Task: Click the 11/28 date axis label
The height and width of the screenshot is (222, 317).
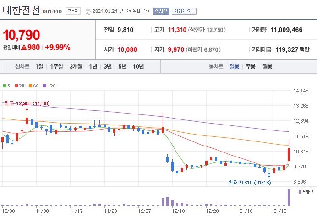Action: pyautogui.click(x=110, y=211)
